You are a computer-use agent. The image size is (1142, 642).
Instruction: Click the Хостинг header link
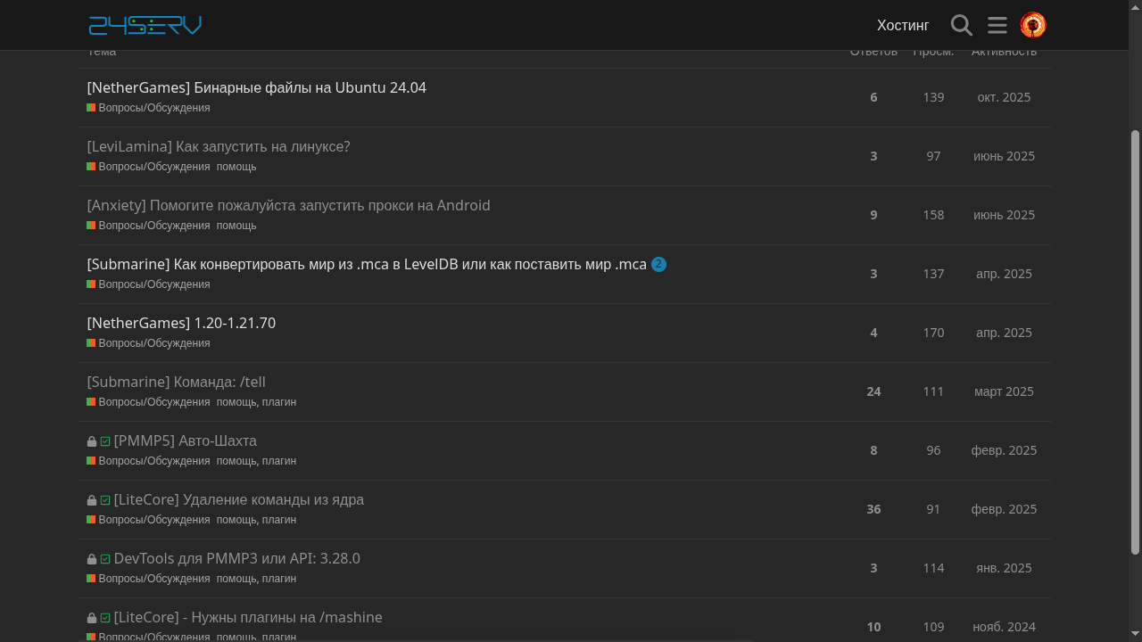902,25
